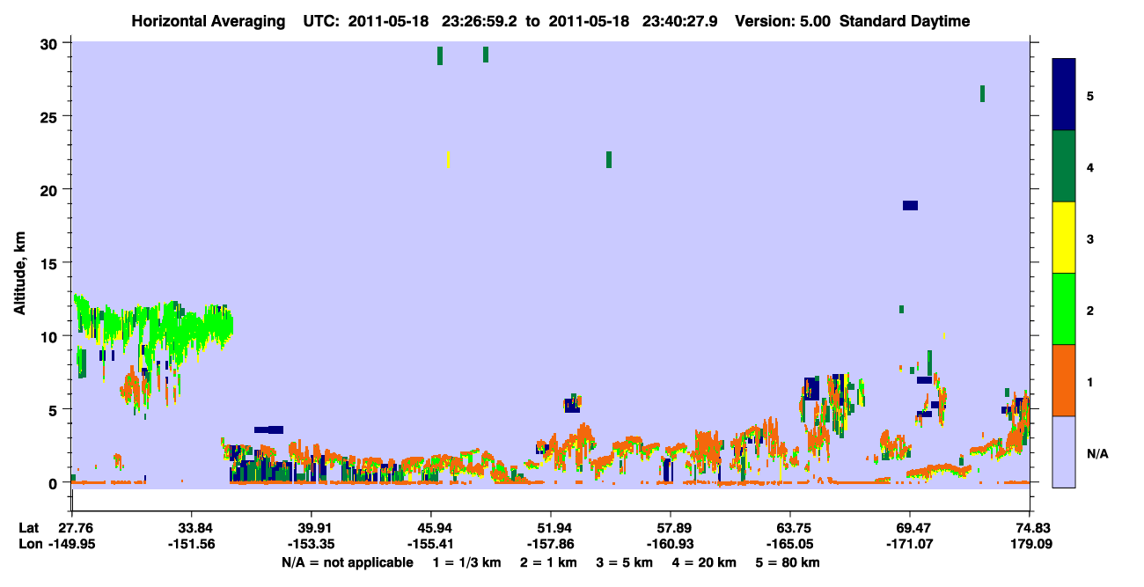Click the '3 = 5 km' legend note
The height and width of the screenshot is (587, 1144).
(624, 562)
